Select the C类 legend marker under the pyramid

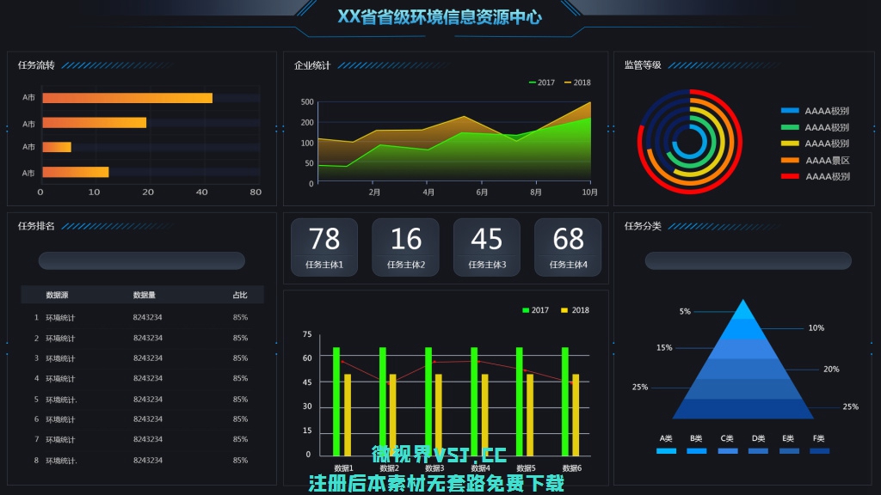coord(728,450)
